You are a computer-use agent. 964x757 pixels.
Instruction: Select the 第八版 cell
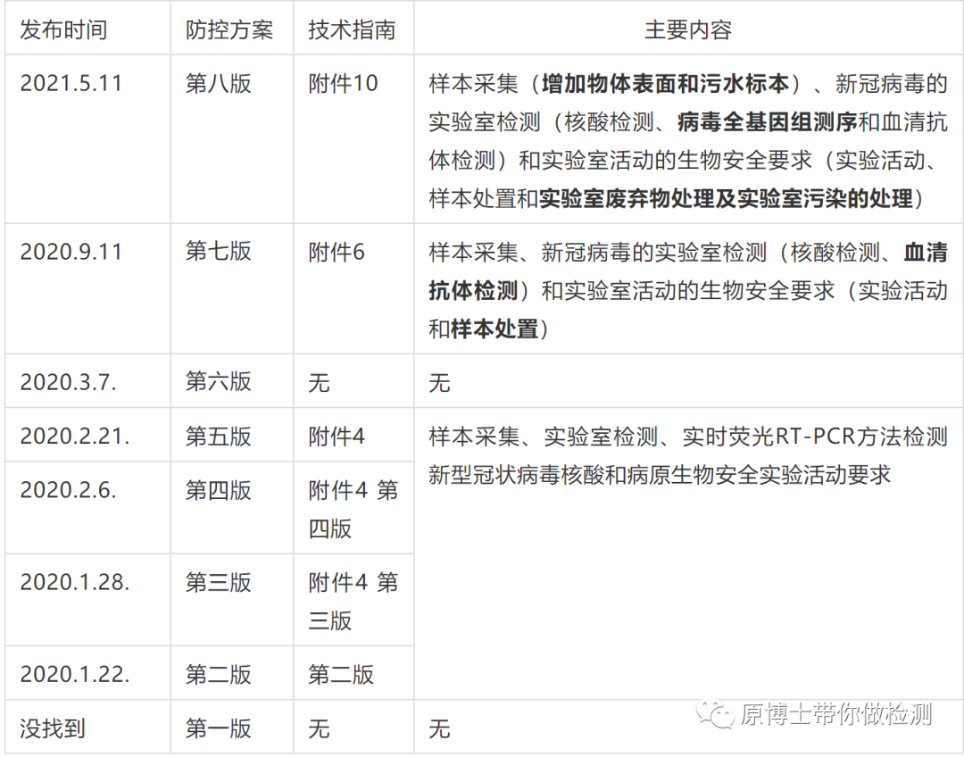(219, 84)
